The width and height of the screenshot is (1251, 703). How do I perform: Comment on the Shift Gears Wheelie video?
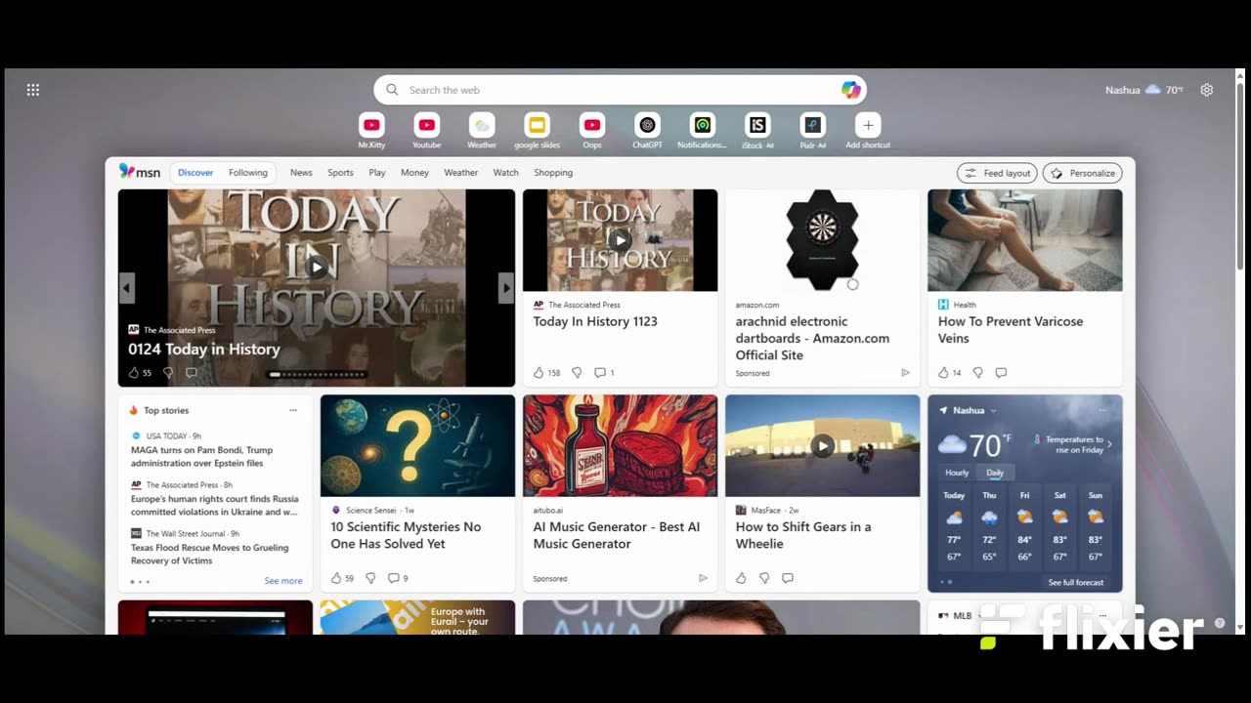pyautogui.click(x=788, y=578)
